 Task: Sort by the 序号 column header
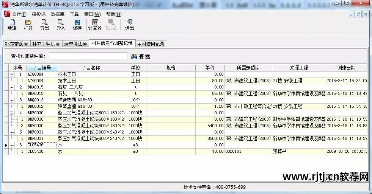[17, 68]
